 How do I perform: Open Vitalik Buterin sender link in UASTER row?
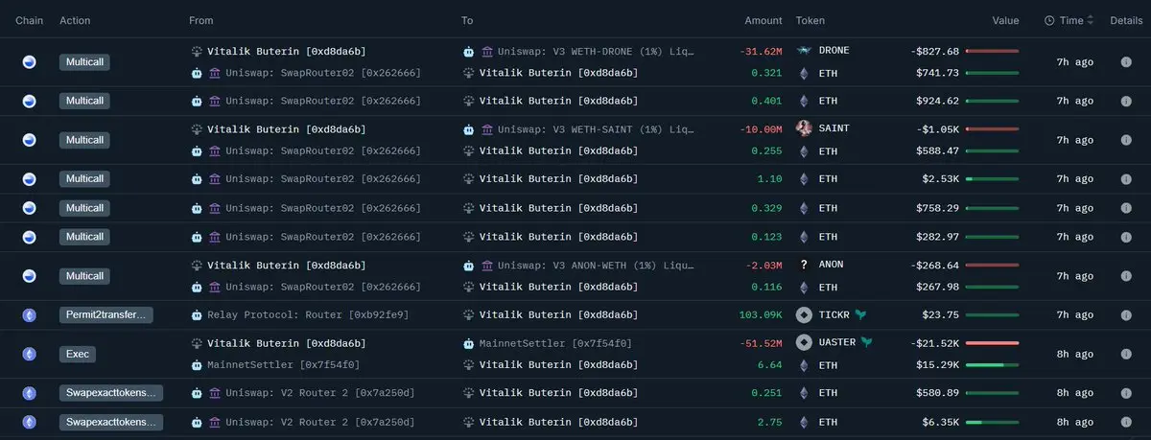coord(286,342)
